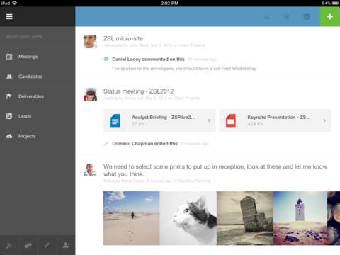Click the square icon beside the green plus button
Screen dimensions: 340x255
point(307,16)
